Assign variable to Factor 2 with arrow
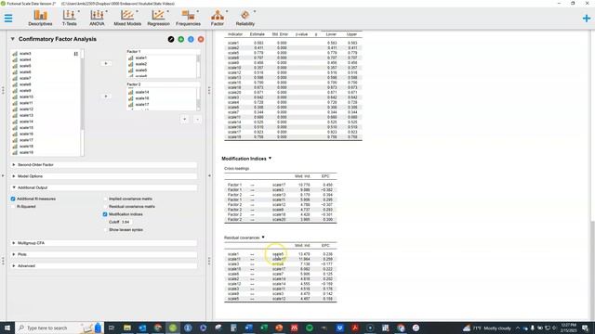Screen dimensions: 595x334 pyautogui.click(x=106, y=96)
